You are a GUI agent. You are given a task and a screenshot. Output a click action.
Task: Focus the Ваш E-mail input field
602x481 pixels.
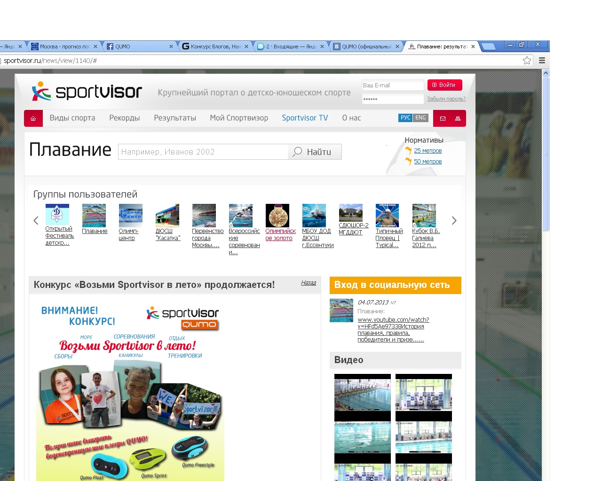point(393,85)
